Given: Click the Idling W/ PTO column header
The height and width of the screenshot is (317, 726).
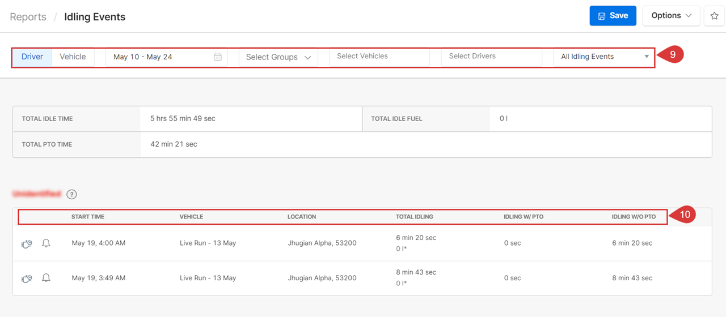Looking at the screenshot, I should (x=524, y=217).
